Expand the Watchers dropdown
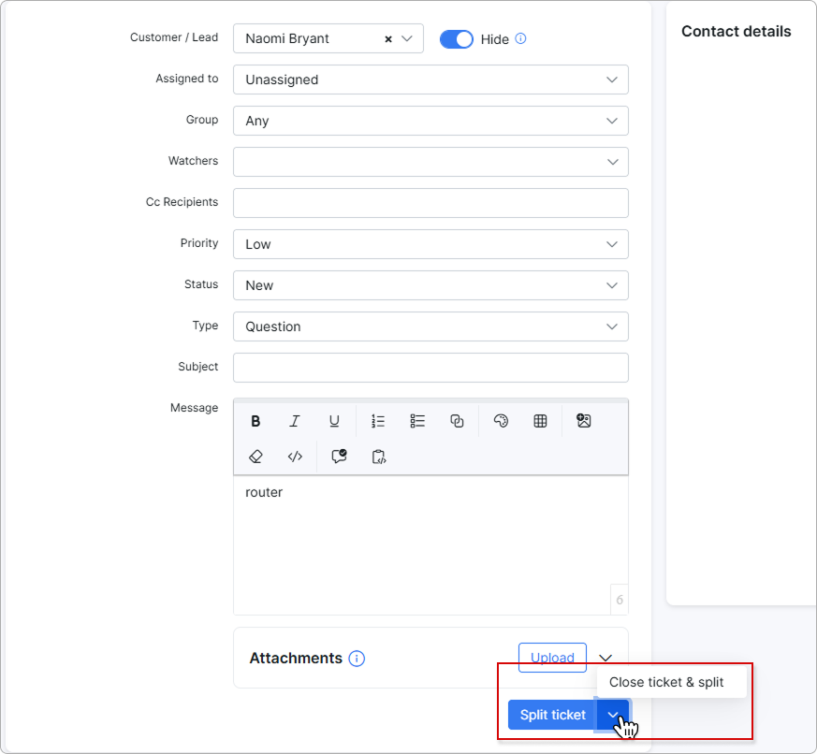The image size is (817, 754). [x=430, y=162]
